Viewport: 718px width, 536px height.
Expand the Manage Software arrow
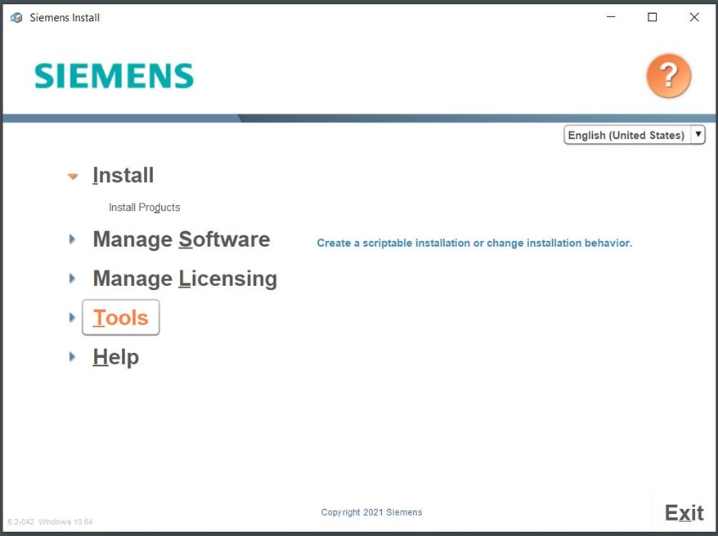pos(72,239)
